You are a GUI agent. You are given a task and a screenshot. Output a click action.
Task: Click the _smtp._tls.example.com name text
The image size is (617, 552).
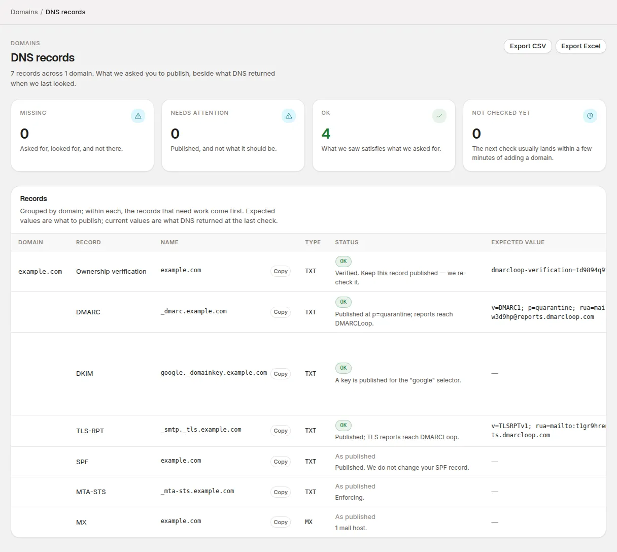click(201, 430)
